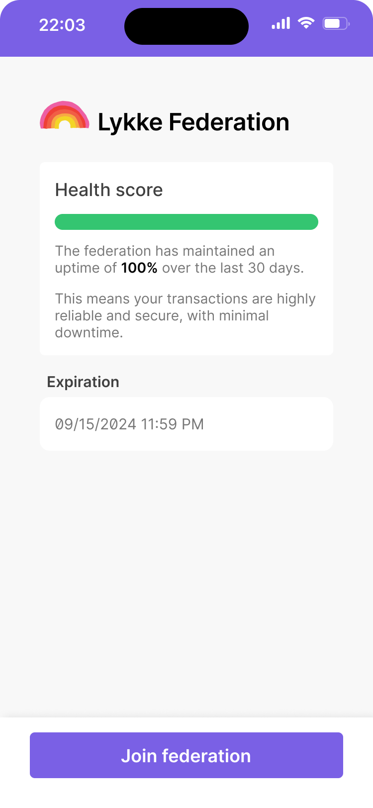Image resolution: width=373 pixels, height=808 pixels.
Task: Select the 09/15/2024 expiration date
Action: tap(95, 424)
